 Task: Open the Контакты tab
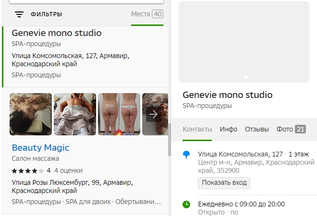tap(197, 129)
